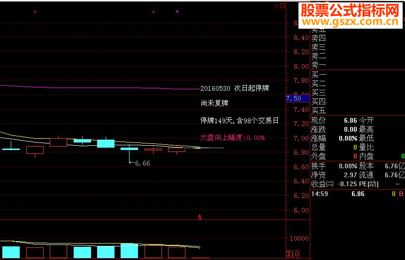Image resolution: width=405 pixels, height=260 pixels.
Task: Click the 最高 label
Action: 366,129
